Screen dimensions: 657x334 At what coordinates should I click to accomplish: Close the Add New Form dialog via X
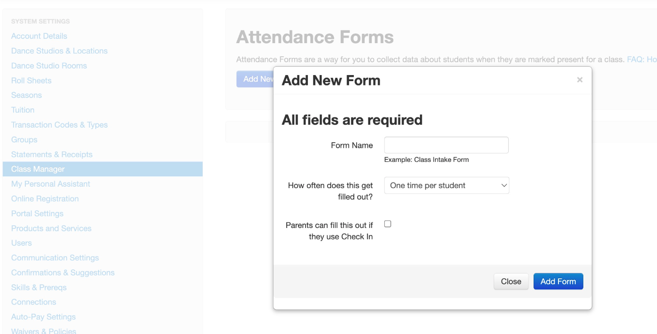[x=580, y=80]
